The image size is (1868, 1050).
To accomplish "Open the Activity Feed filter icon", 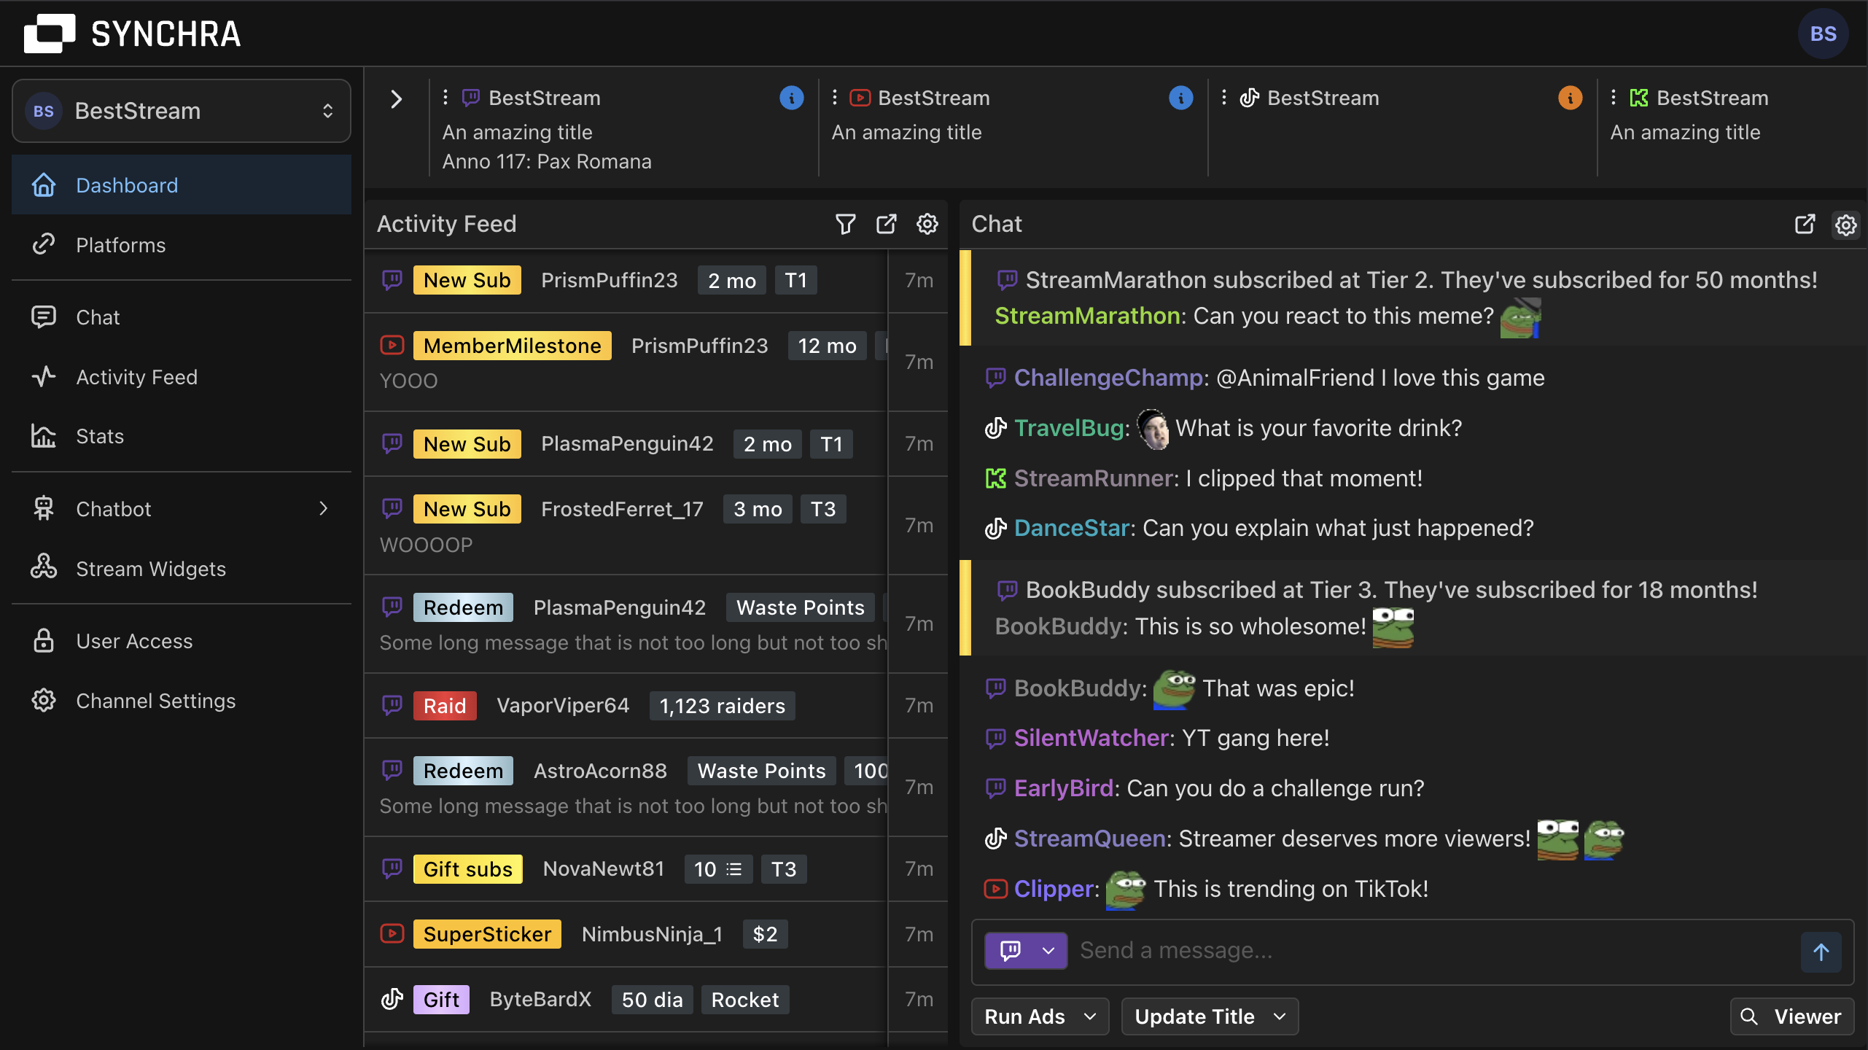I will tap(845, 224).
